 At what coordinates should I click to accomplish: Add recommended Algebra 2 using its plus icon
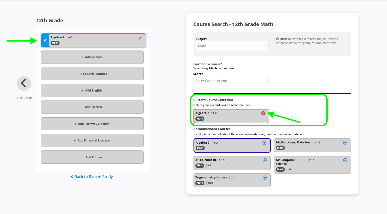coord(264,143)
